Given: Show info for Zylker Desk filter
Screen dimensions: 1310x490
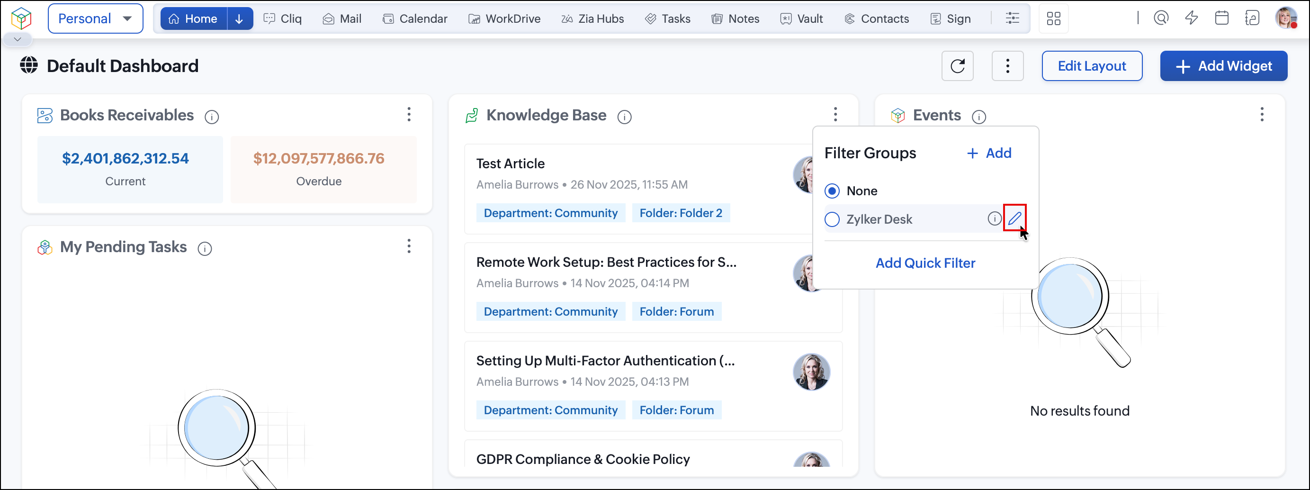Looking at the screenshot, I should [994, 219].
